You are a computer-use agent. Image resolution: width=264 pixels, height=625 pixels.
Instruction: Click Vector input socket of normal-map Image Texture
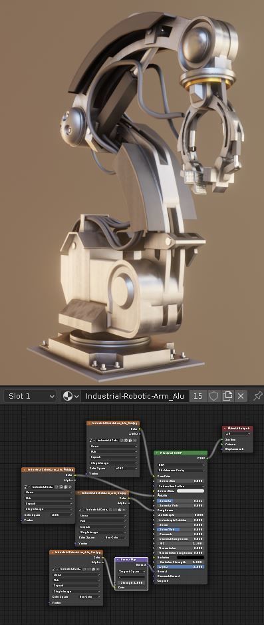click(50, 602)
